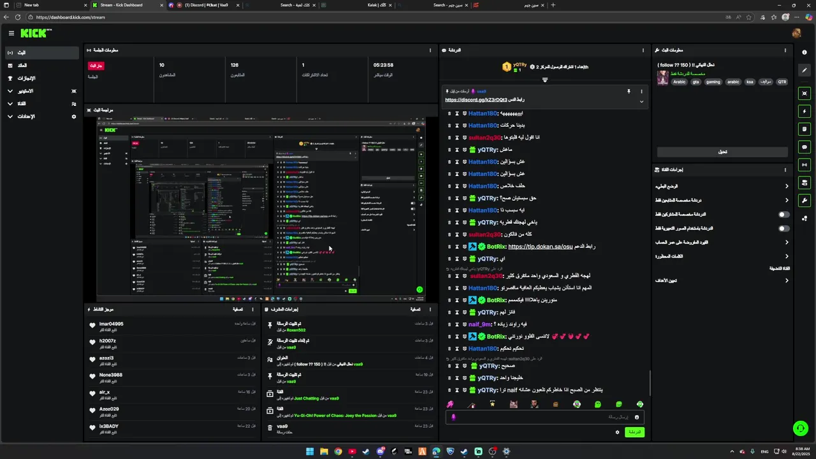Expand the Channel section in the left sidebar
816x459 pixels.
point(42,104)
